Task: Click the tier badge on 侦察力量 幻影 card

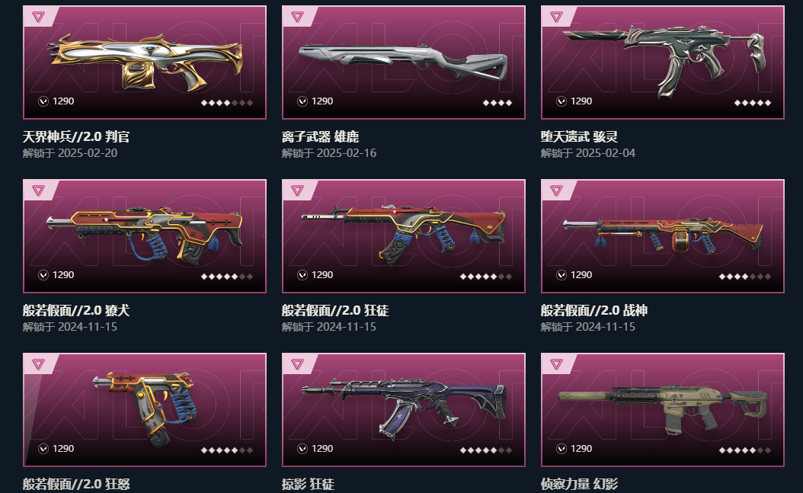Action: [557, 364]
